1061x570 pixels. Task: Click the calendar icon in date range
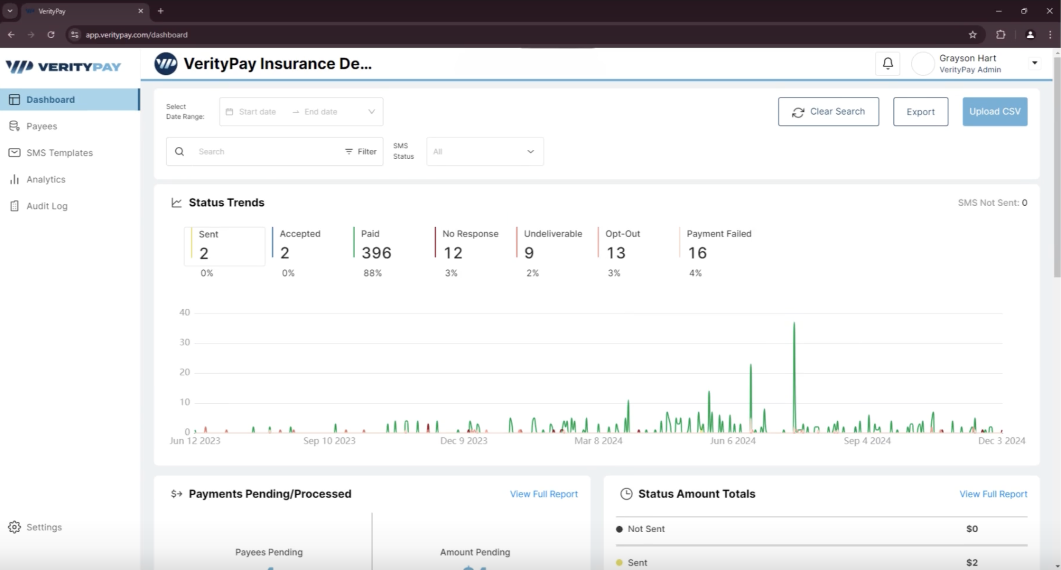coord(230,112)
